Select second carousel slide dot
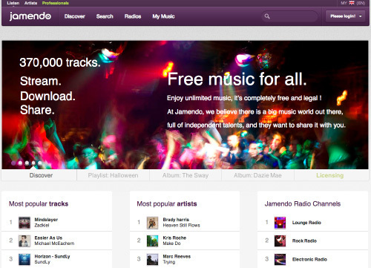The height and width of the screenshot is (268, 371). 20,163
